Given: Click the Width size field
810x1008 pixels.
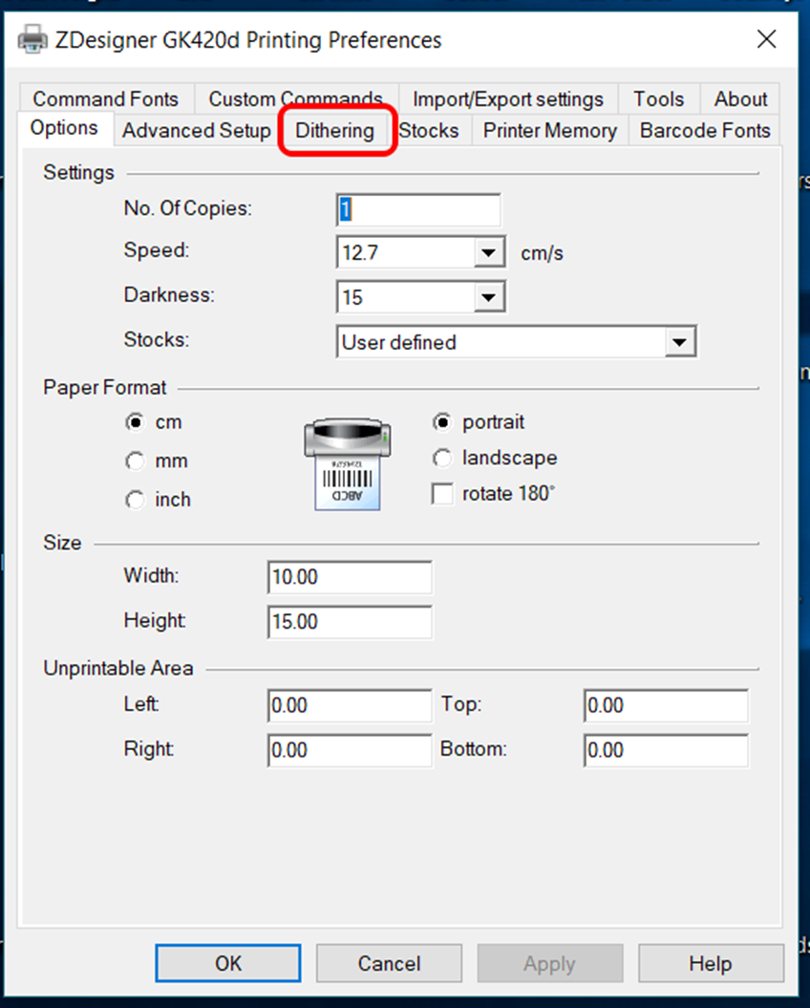Looking at the screenshot, I should click(x=350, y=577).
